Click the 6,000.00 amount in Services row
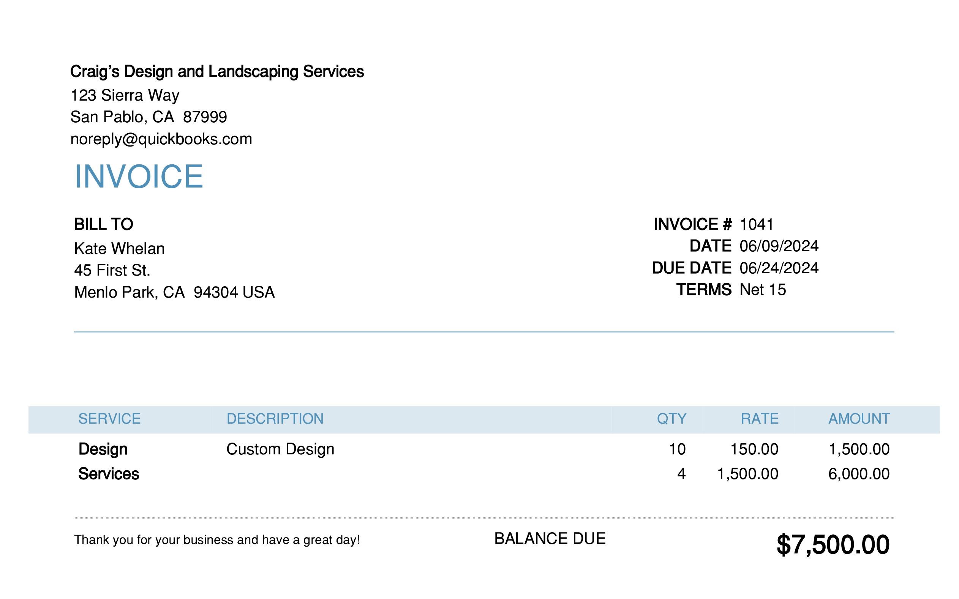 click(859, 474)
